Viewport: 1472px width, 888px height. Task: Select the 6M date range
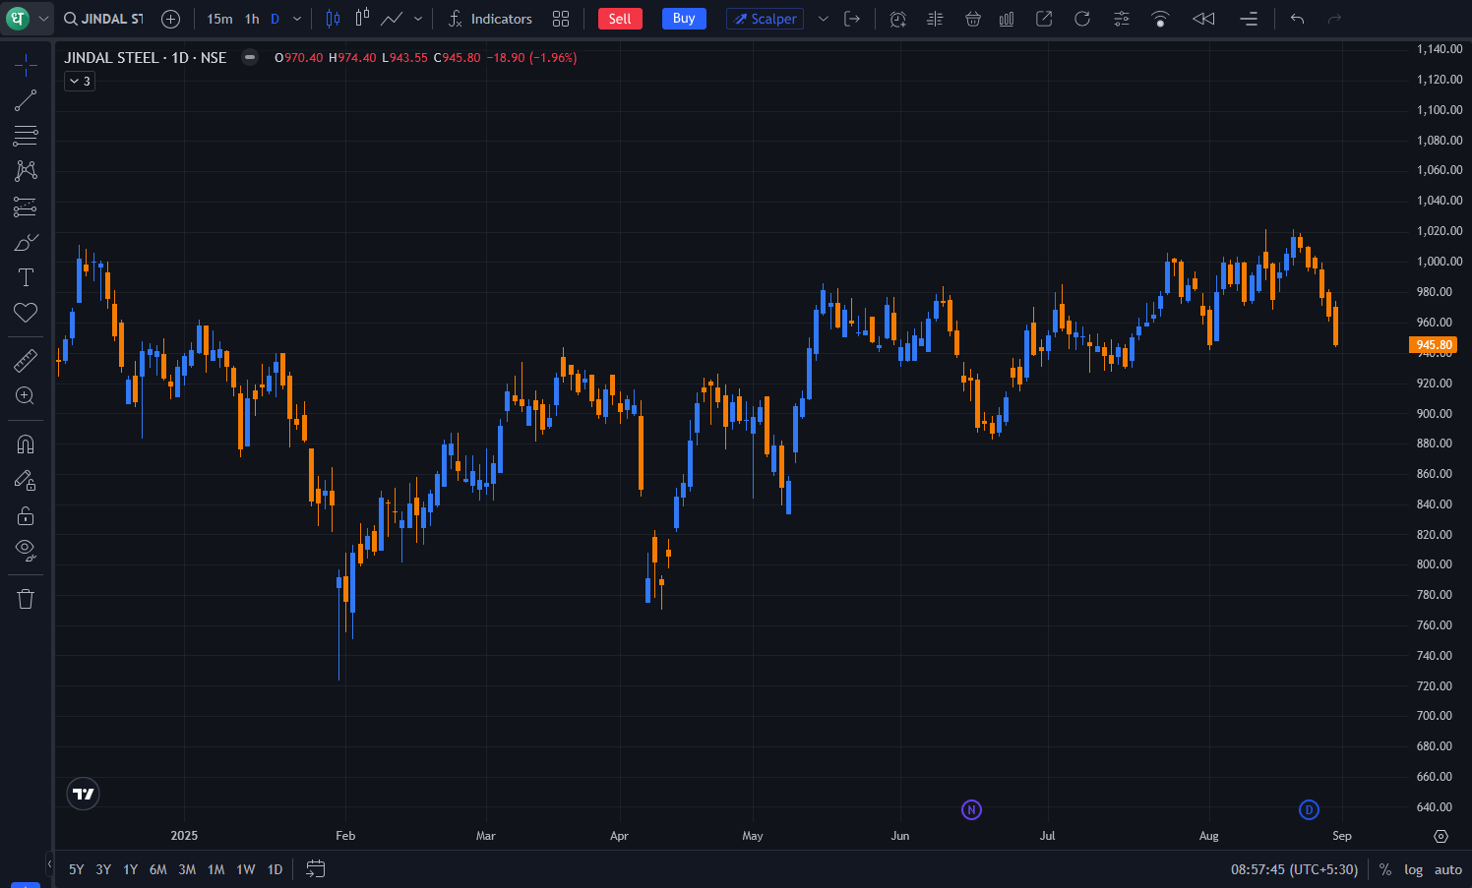pos(158,869)
